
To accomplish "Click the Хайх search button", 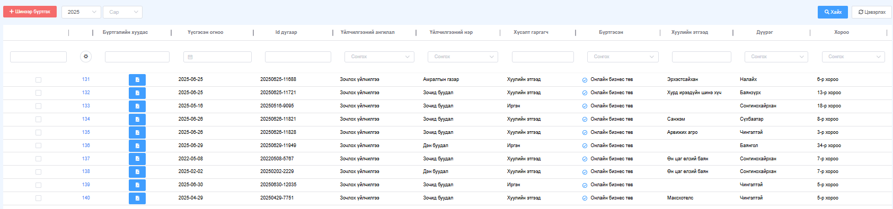I will click(833, 12).
